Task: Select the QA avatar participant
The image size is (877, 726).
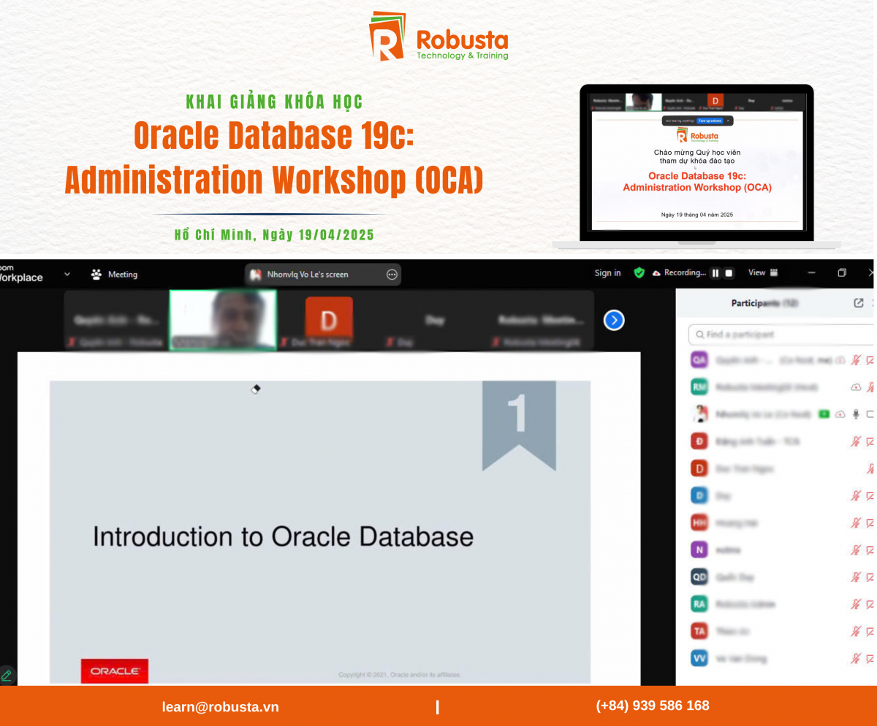Action: (x=699, y=359)
